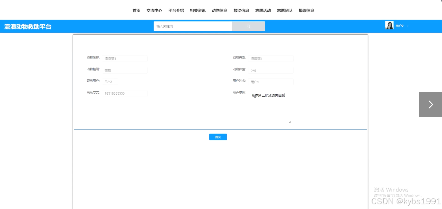Screen dimensions: 442x209
Task: Click the 动物类型 input field
Action: click(271, 59)
